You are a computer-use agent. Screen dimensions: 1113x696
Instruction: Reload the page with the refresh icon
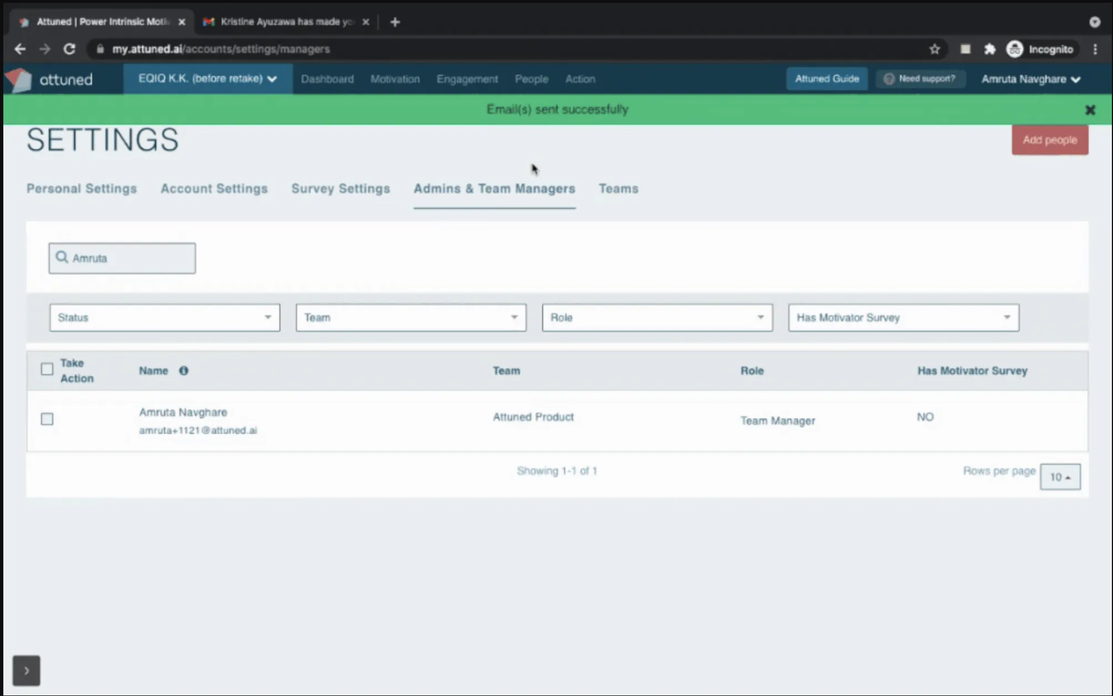(69, 49)
